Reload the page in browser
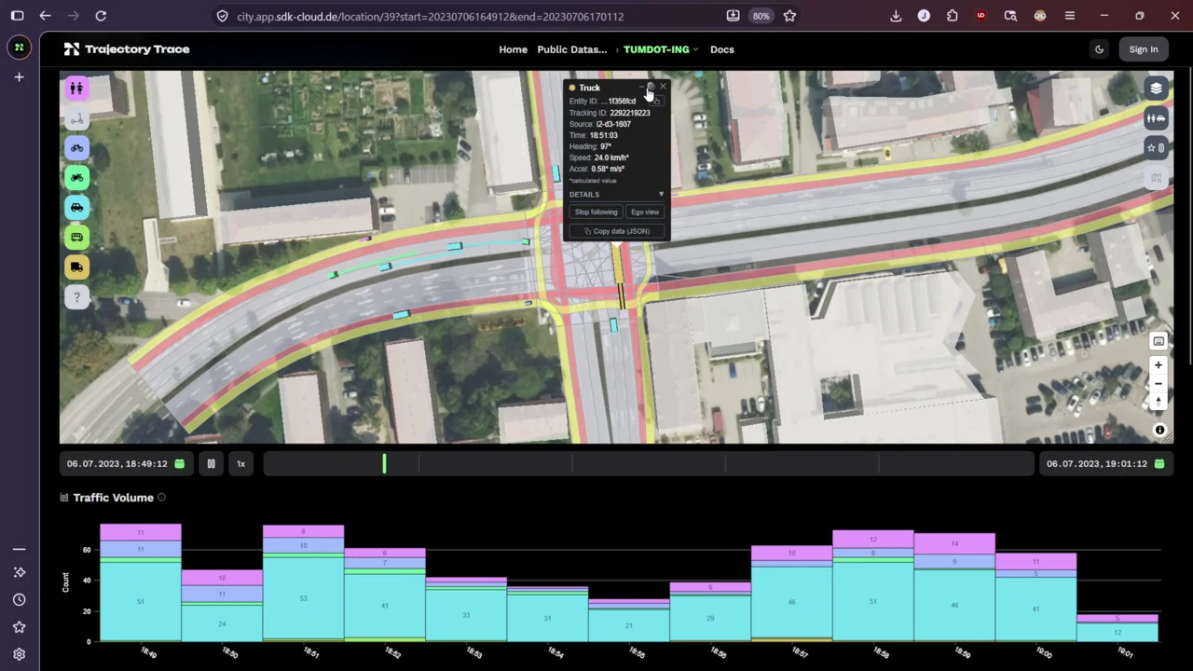This screenshot has width=1193, height=671. 101,16
